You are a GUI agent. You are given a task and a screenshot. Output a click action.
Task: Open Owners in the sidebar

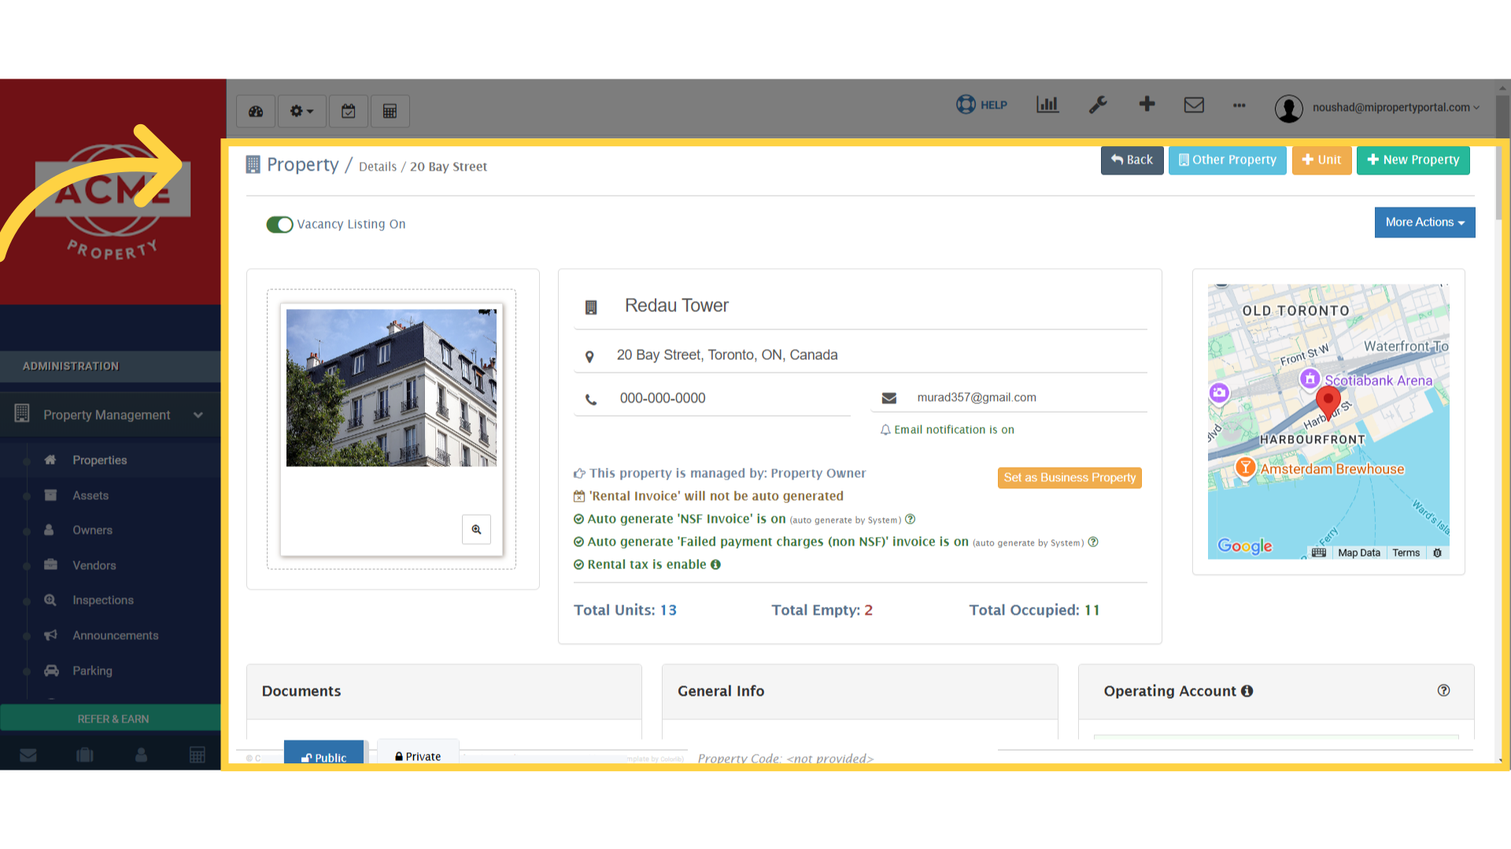coord(92,531)
